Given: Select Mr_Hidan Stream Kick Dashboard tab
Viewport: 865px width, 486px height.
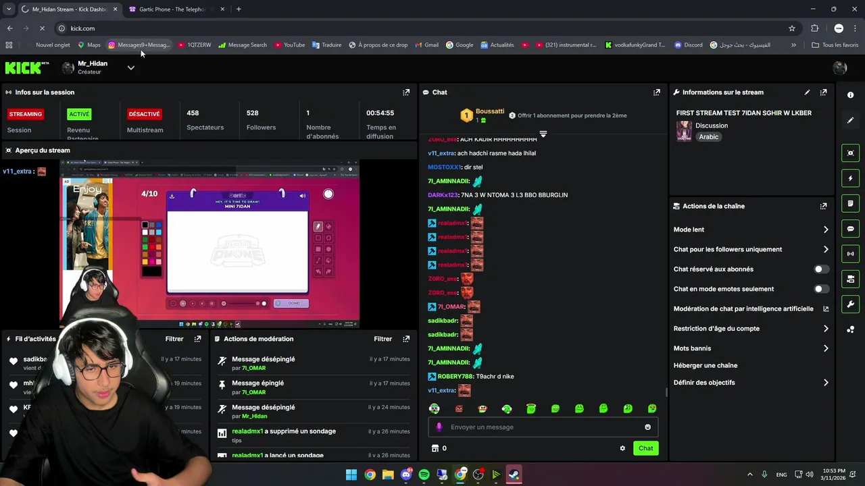Looking at the screenshot, I should pyautogui.click(x=70, y=9).
